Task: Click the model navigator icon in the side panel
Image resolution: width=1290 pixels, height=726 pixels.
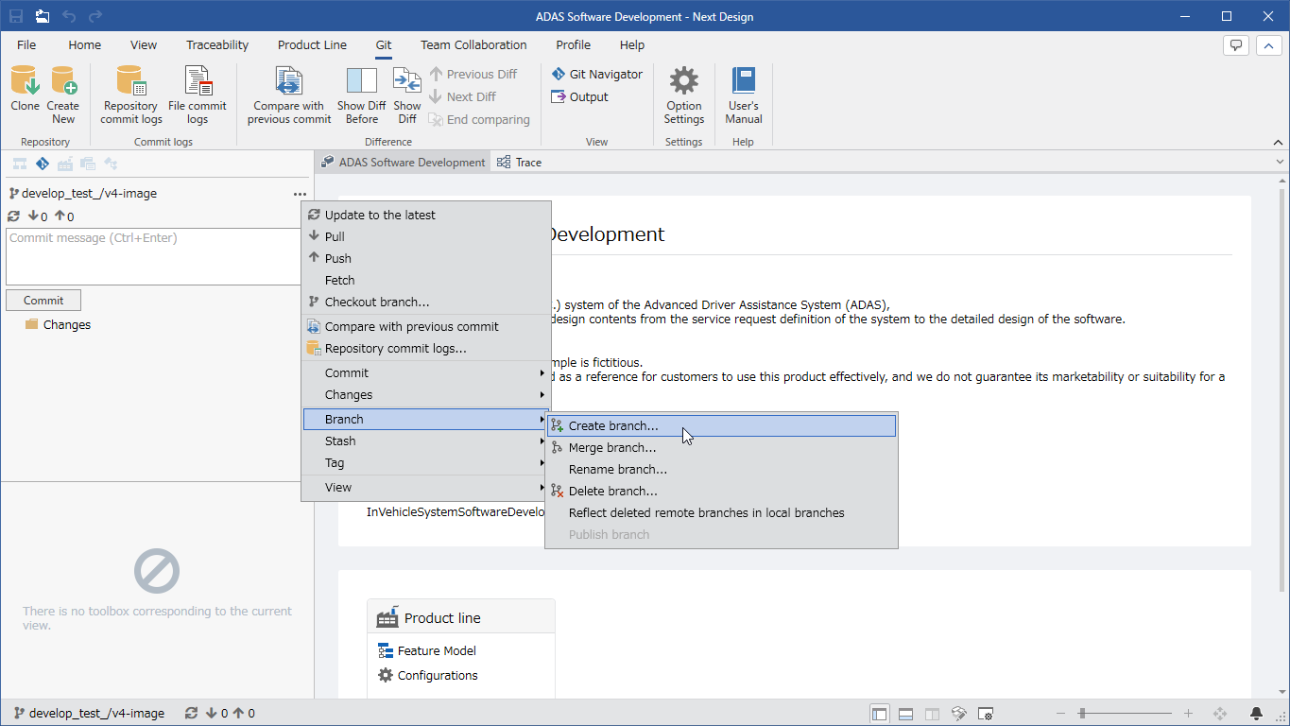Action: pos(20,164)
